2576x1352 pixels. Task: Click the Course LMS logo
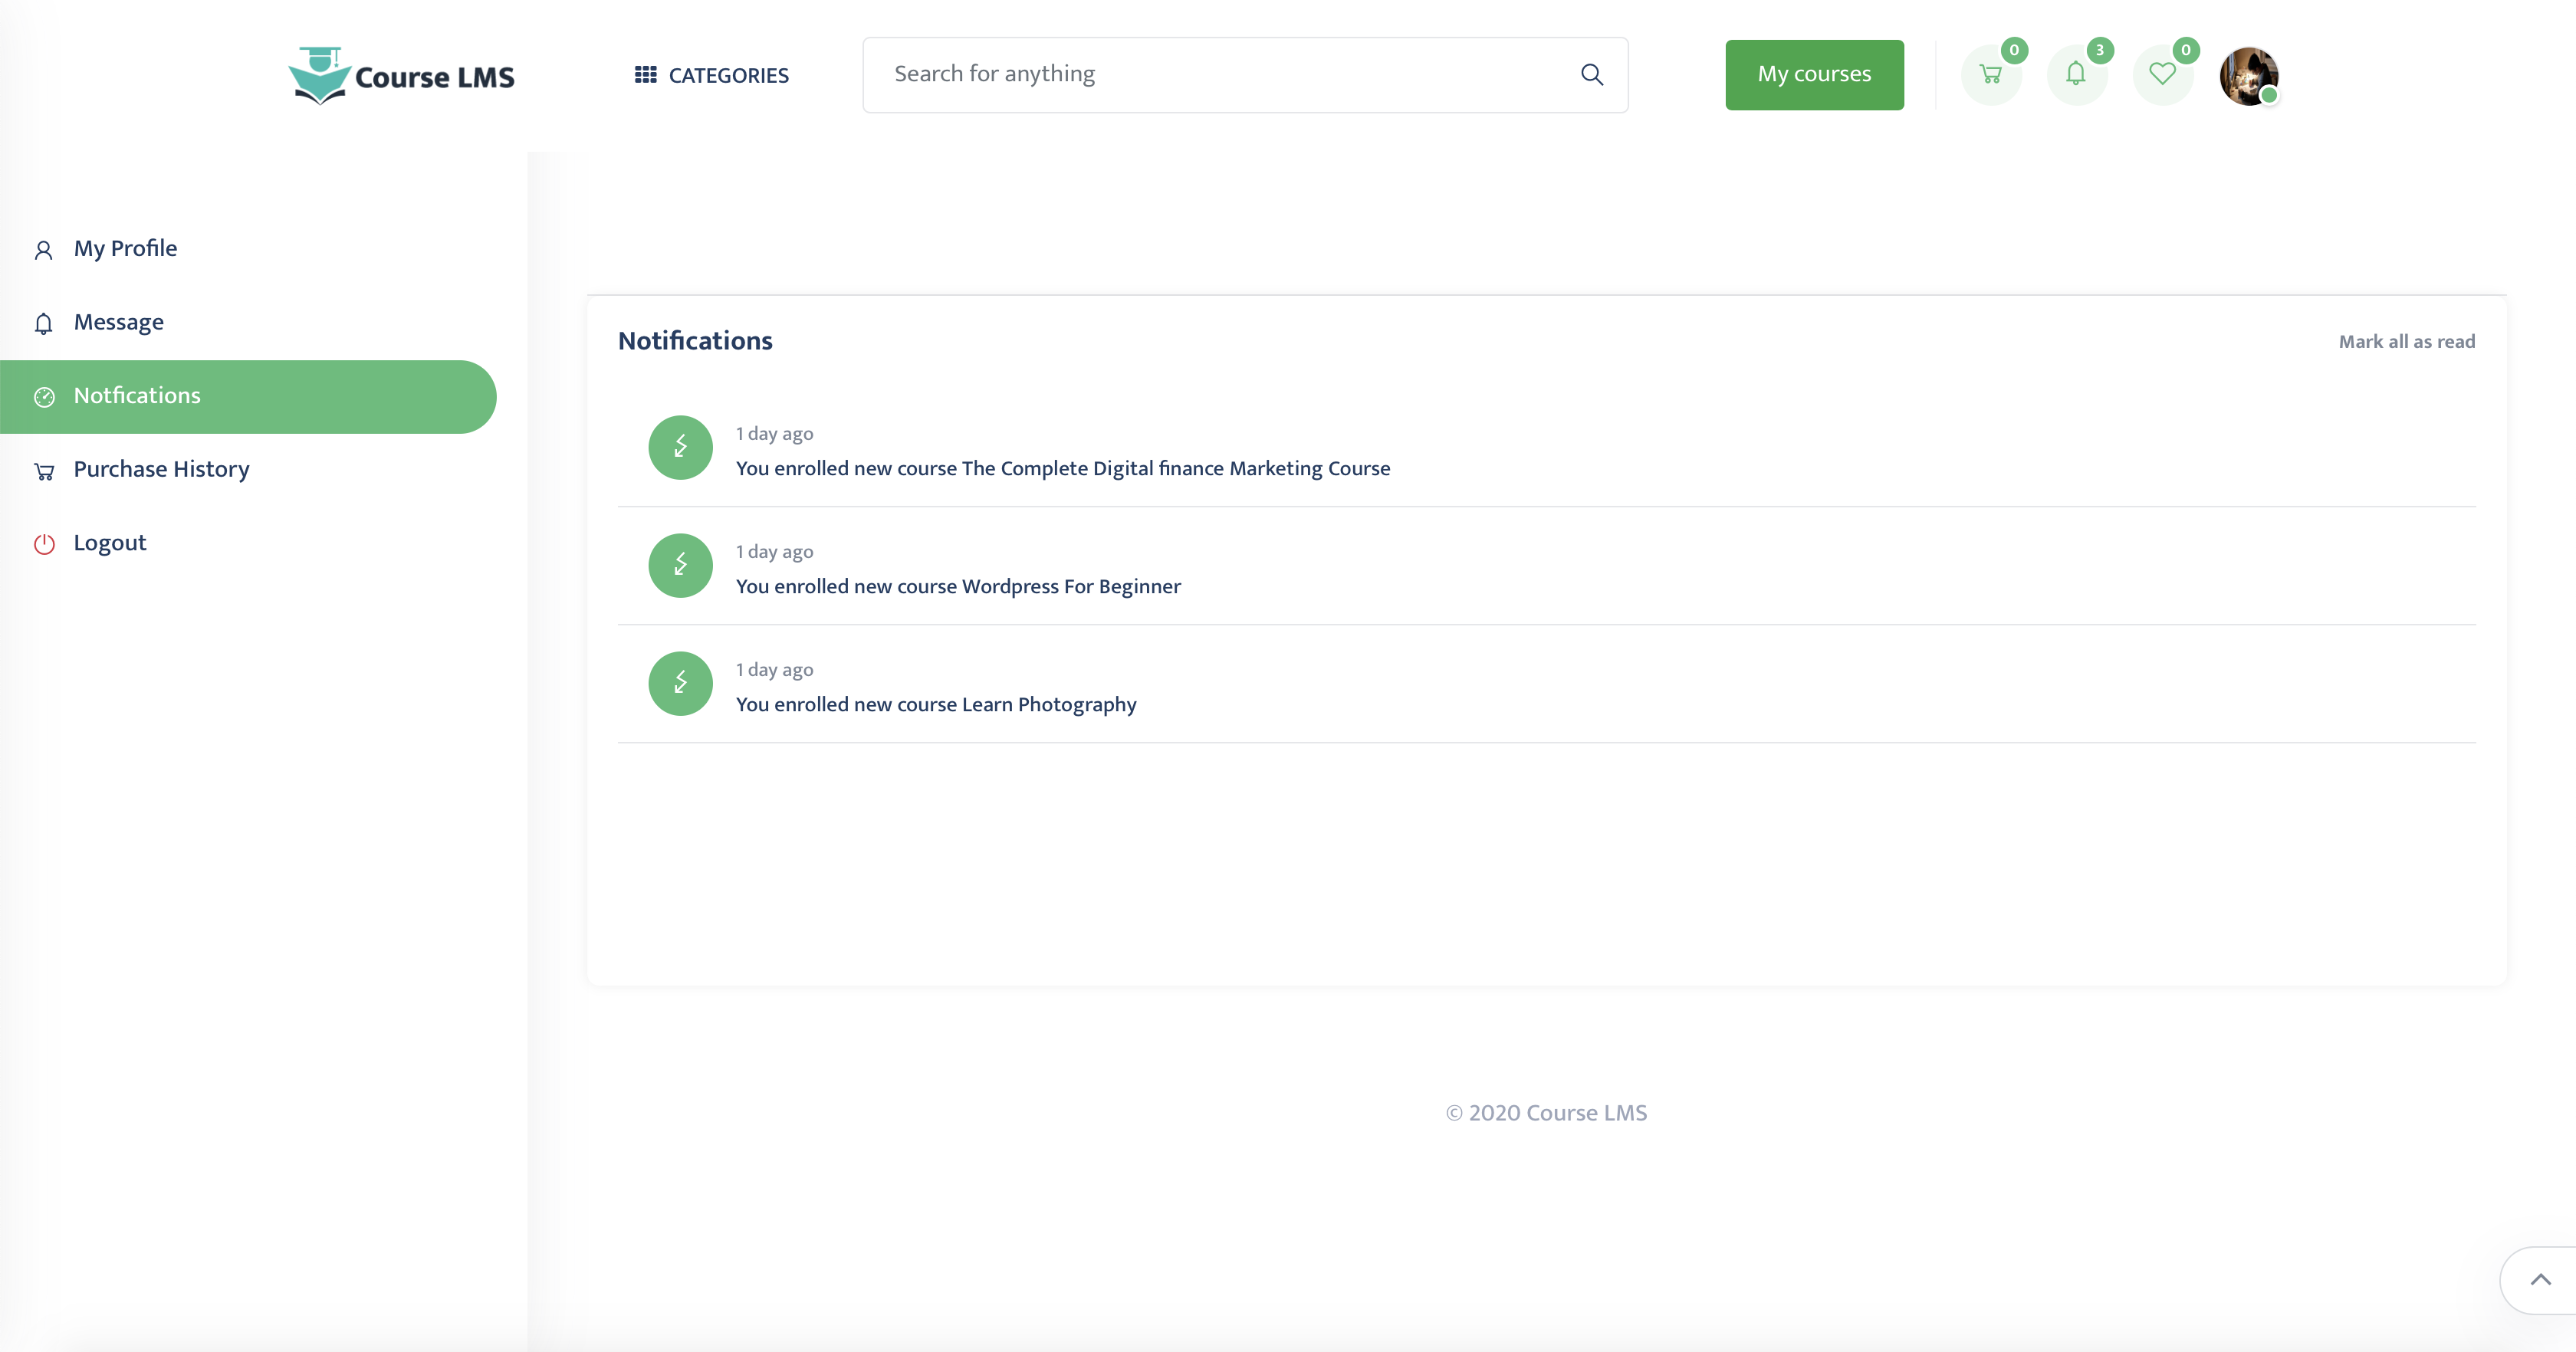(401, 74)
